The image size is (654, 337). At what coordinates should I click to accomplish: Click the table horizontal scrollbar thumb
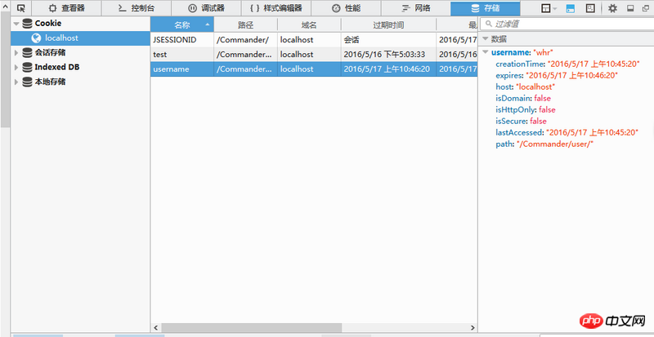click(252, 328)
